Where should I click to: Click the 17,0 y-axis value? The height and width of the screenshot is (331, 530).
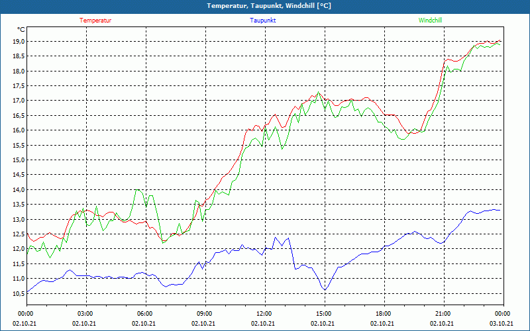19,101
